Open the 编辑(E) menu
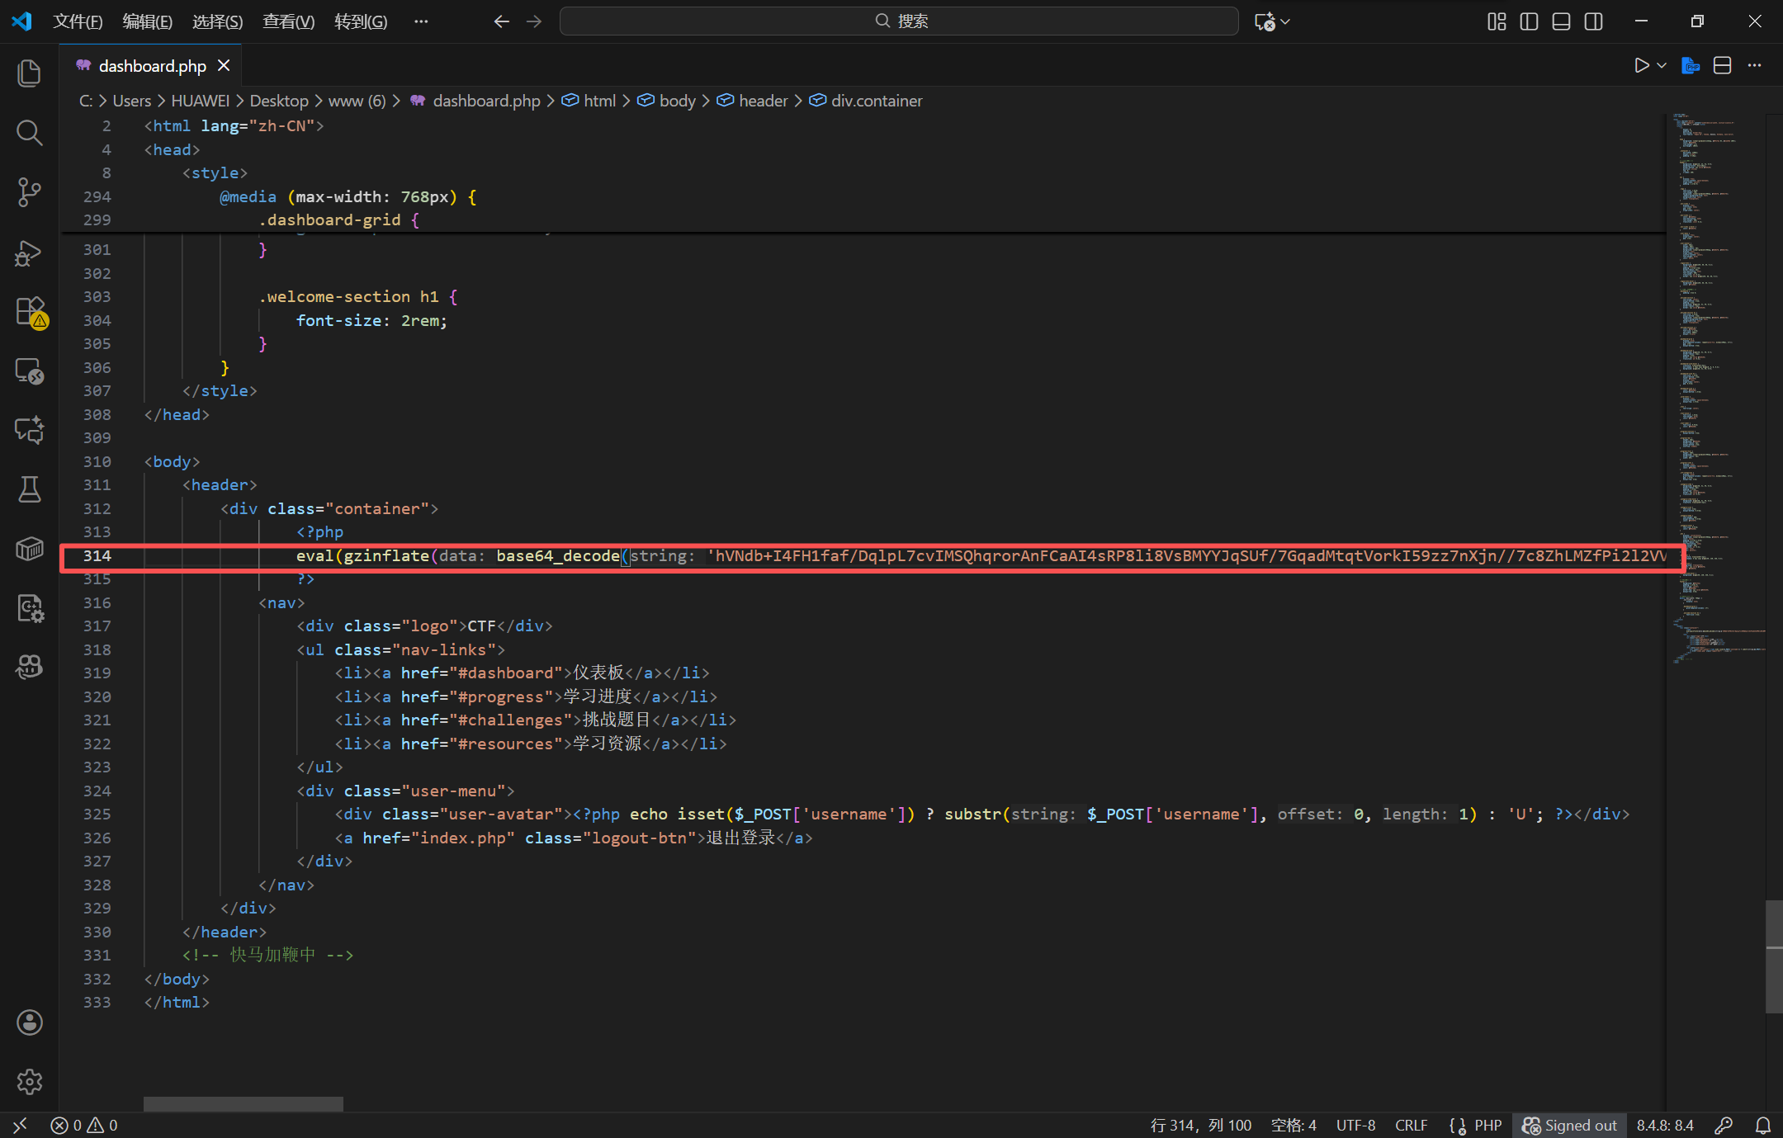The image size is (1783, 1138). click(x=148, y=21)
